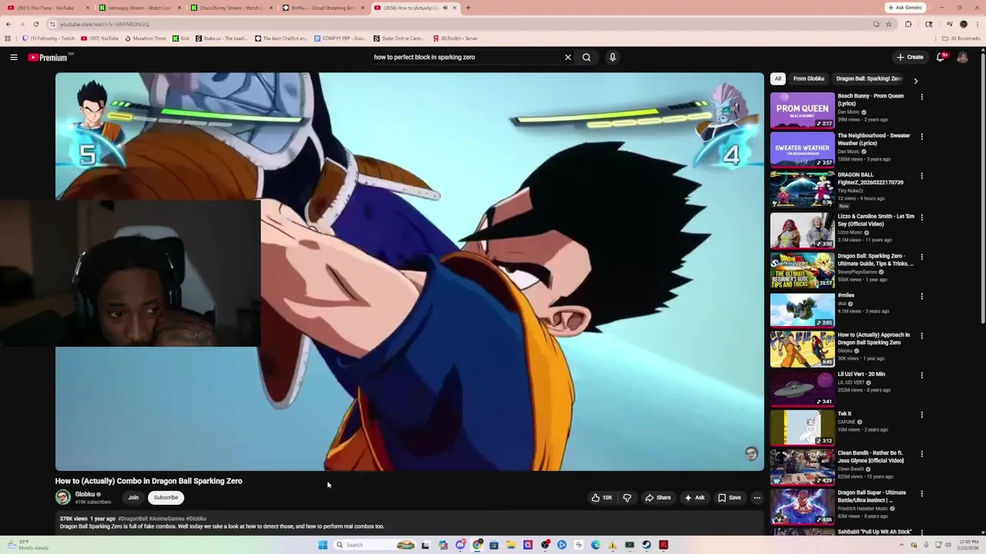This screenshot has width=986, height=554.
Task: Show more filter chips with arrow
Action: [x=915, y=80]
